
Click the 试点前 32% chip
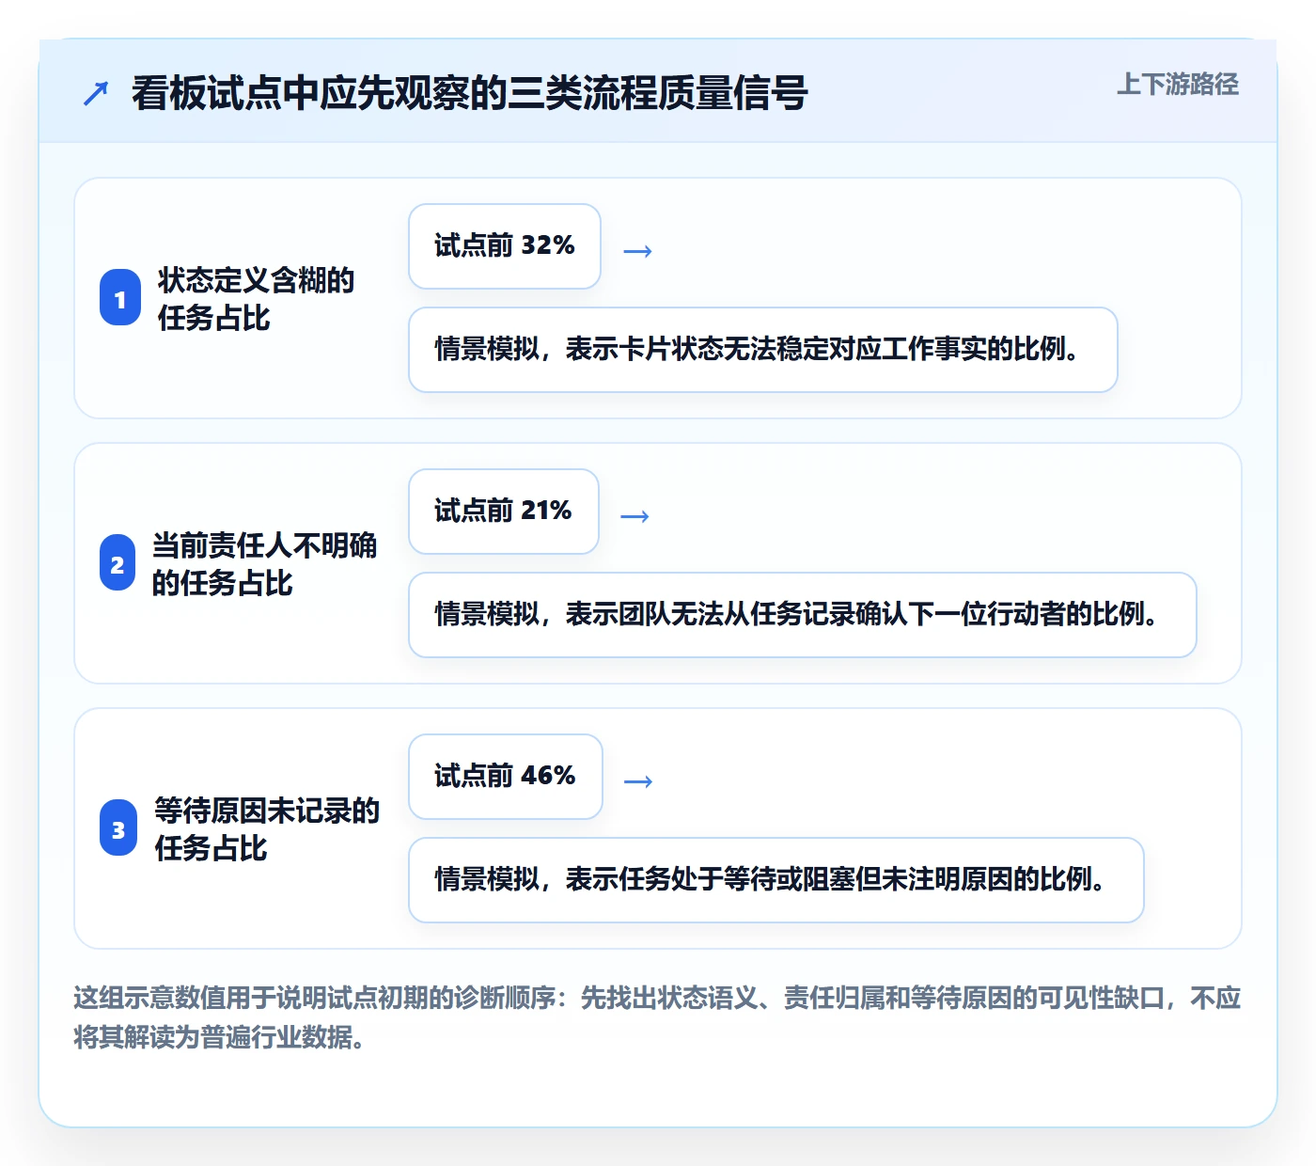click(x=505, y=246)
